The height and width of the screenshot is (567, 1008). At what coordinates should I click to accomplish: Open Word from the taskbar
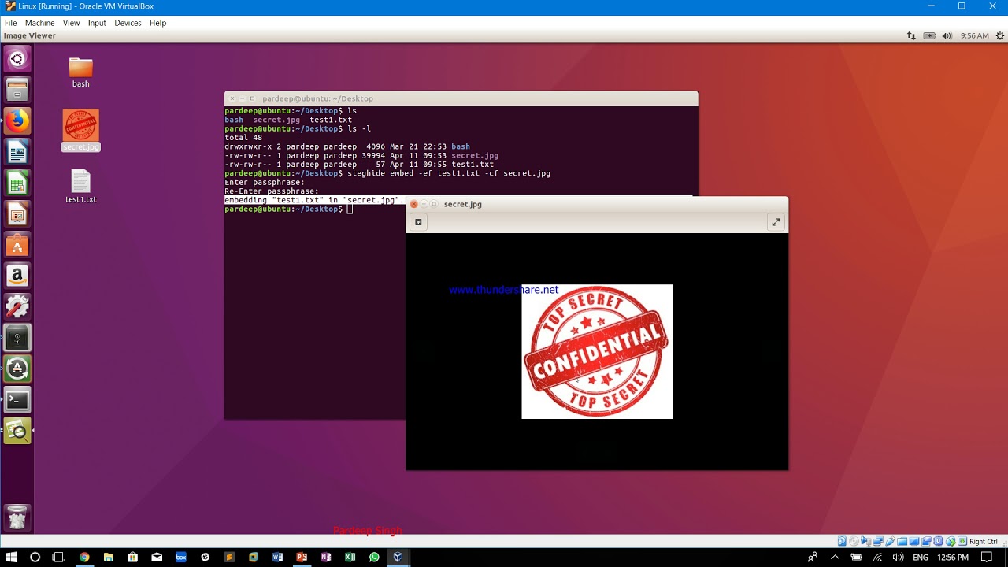pos(277,557)
